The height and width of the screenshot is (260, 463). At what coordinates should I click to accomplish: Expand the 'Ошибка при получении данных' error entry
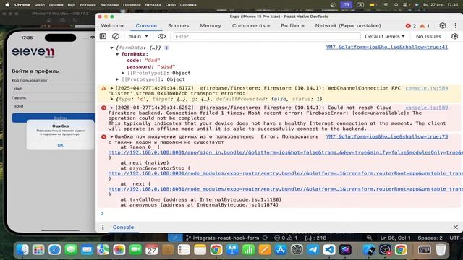tap(111, 136)
